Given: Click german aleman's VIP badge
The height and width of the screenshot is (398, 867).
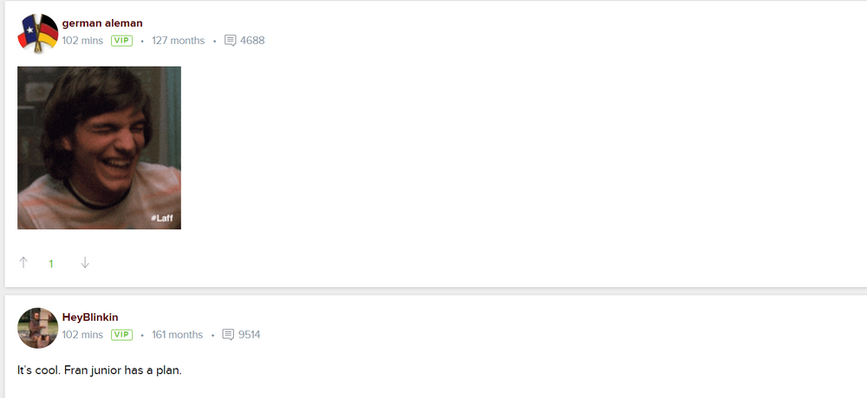Looking at the screenshot, I should 121,41.
